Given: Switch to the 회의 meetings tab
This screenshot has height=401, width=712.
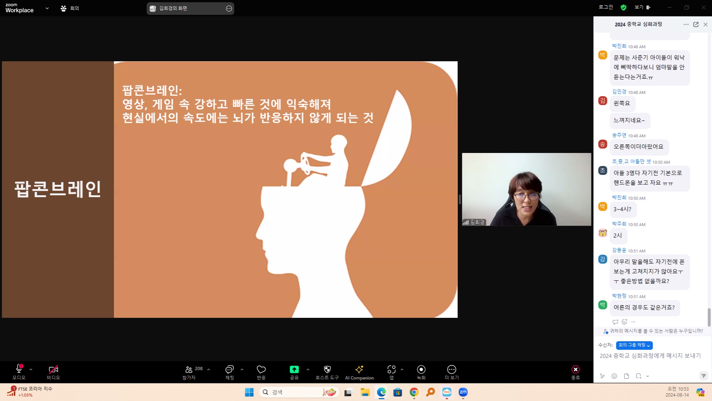Looking at the screenshot, I should coord(70,8).
